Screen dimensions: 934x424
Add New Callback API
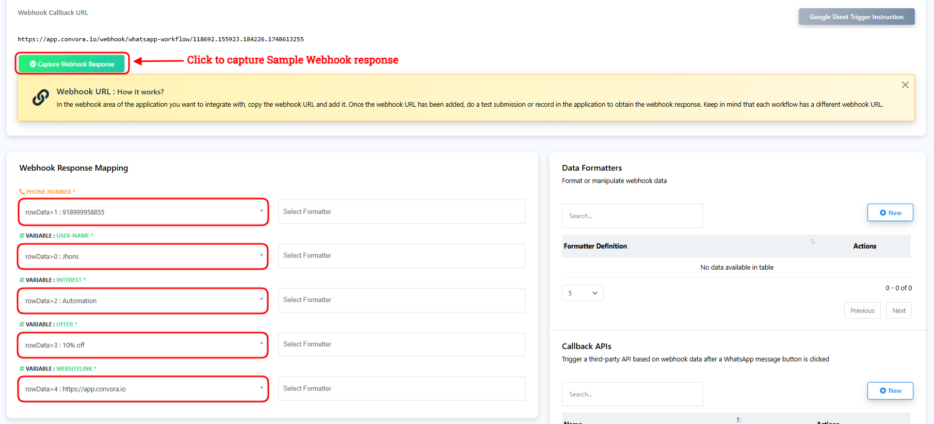click(x=890, y=390)
